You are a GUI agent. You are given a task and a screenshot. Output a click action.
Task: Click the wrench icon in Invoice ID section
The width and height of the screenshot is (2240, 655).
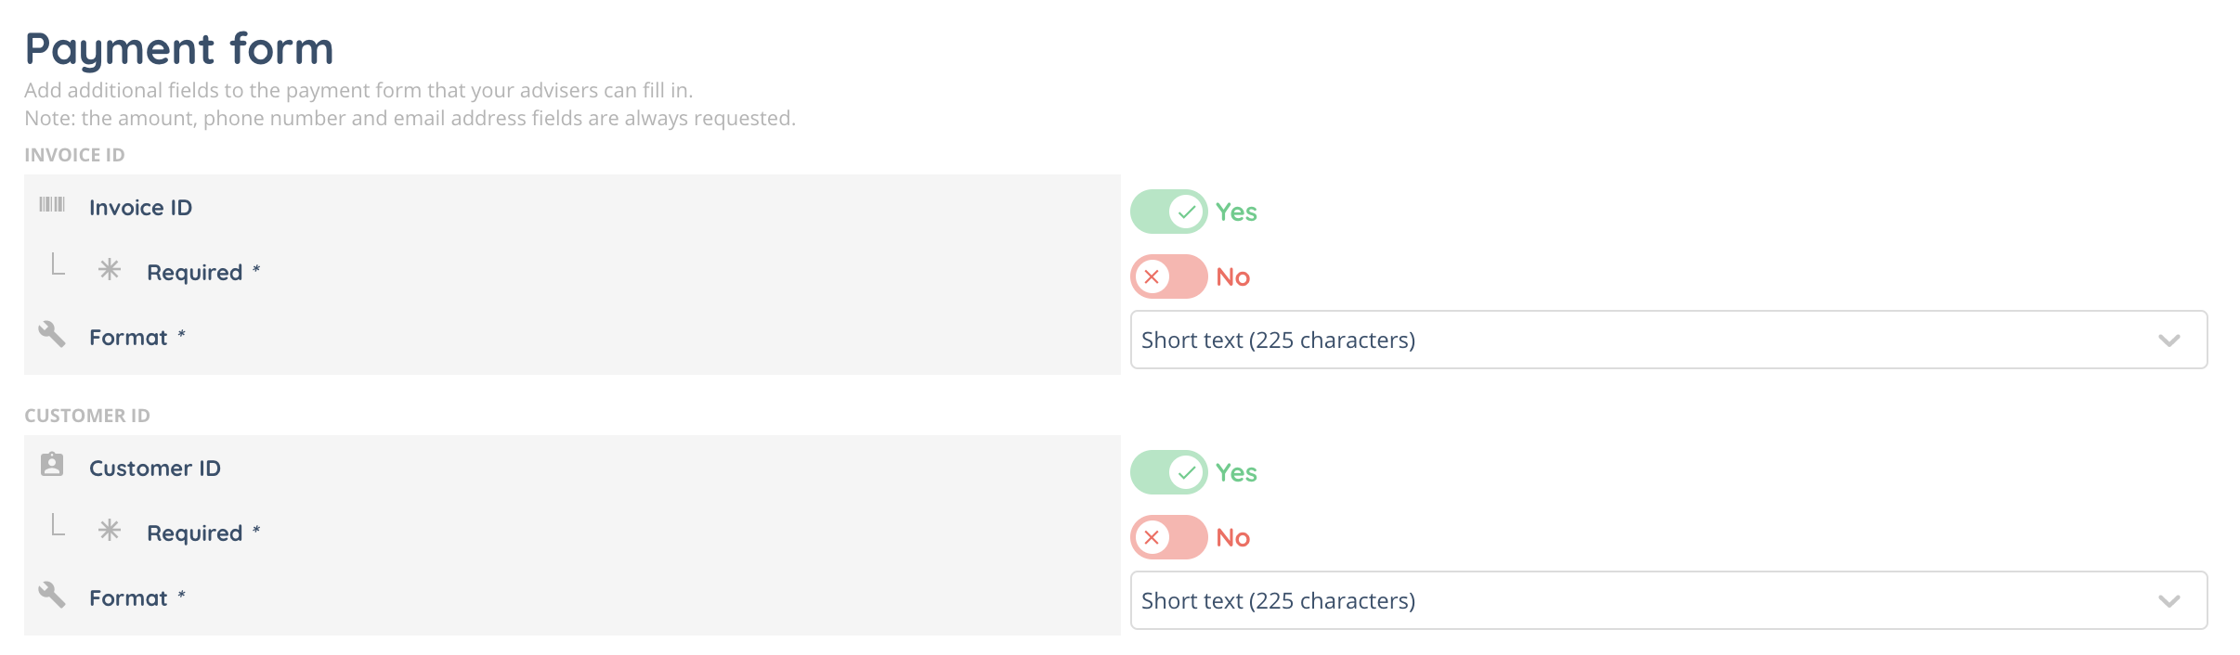tap(52, 334)
